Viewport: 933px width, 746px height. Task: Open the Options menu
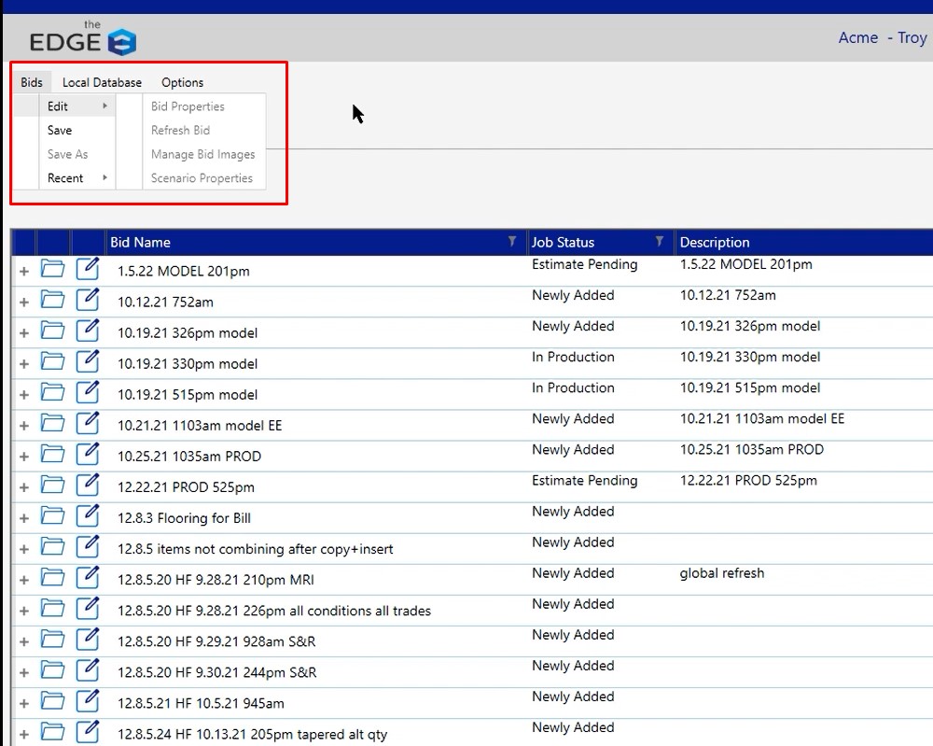coord(182,82)
